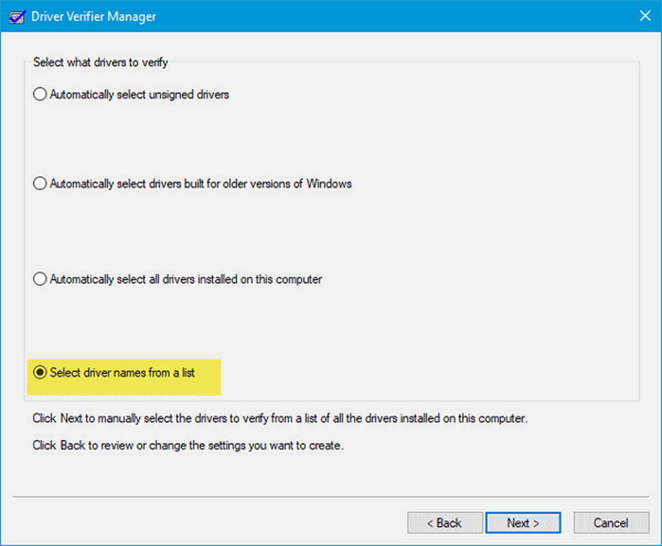Viewport: 662px width, 546px height.
Task: Click the empty title bar area
Action: 397,16
